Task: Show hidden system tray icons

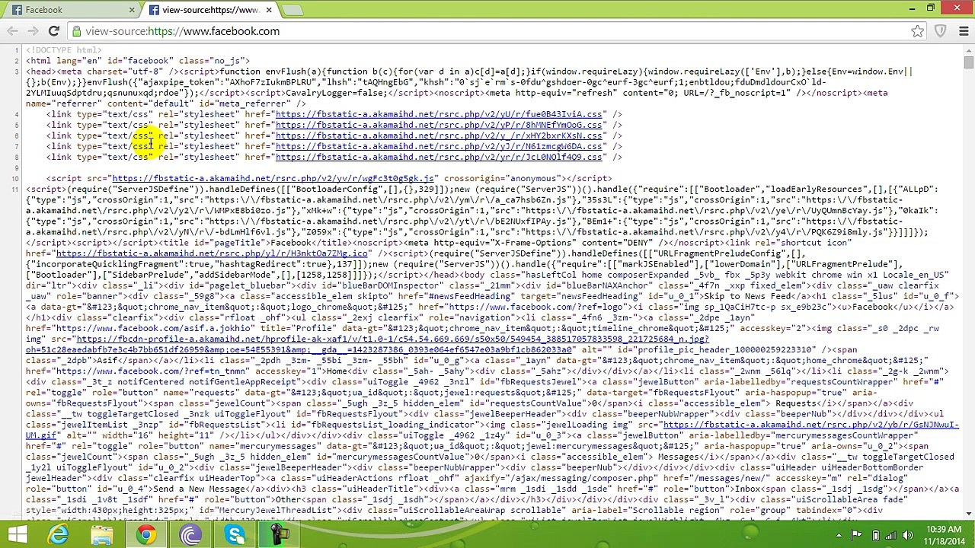Action: (839, 535)
